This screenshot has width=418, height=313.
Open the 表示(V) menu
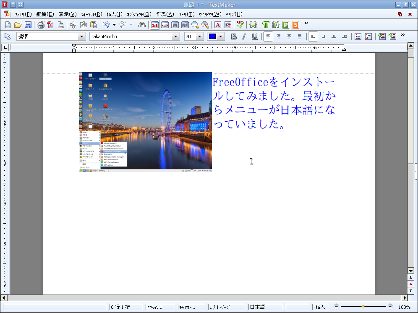click(x=68, y=14)
